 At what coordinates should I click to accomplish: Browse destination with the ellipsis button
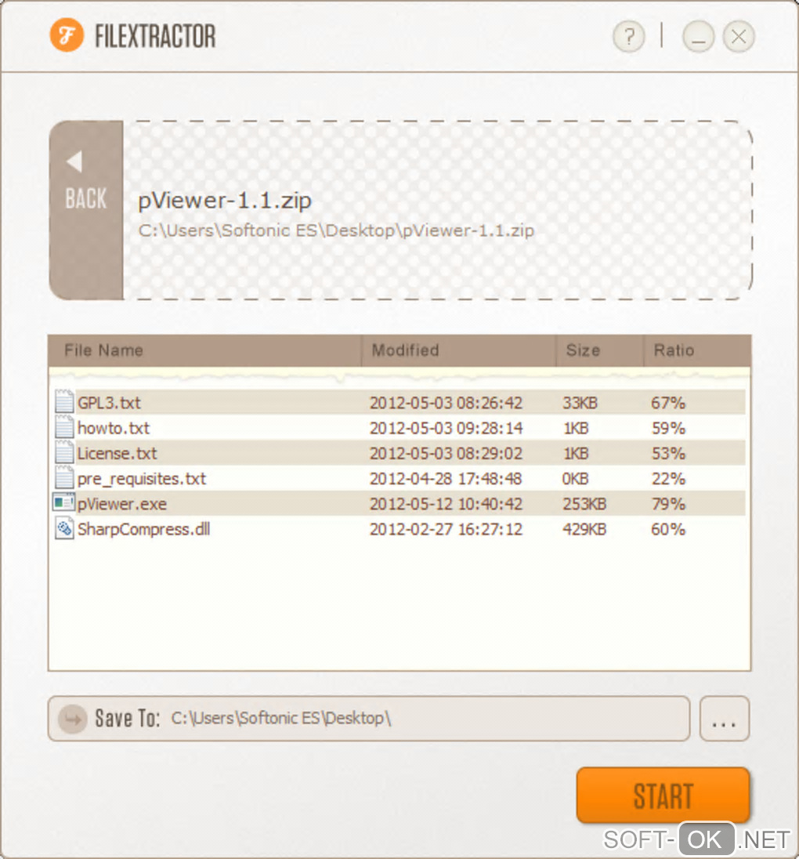(x=725, y=719)
